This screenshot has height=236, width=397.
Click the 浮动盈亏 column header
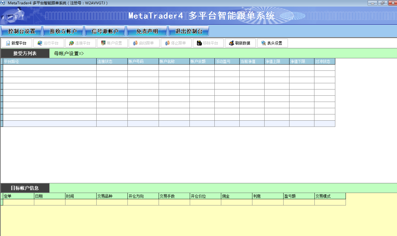[x=227, y=61]
